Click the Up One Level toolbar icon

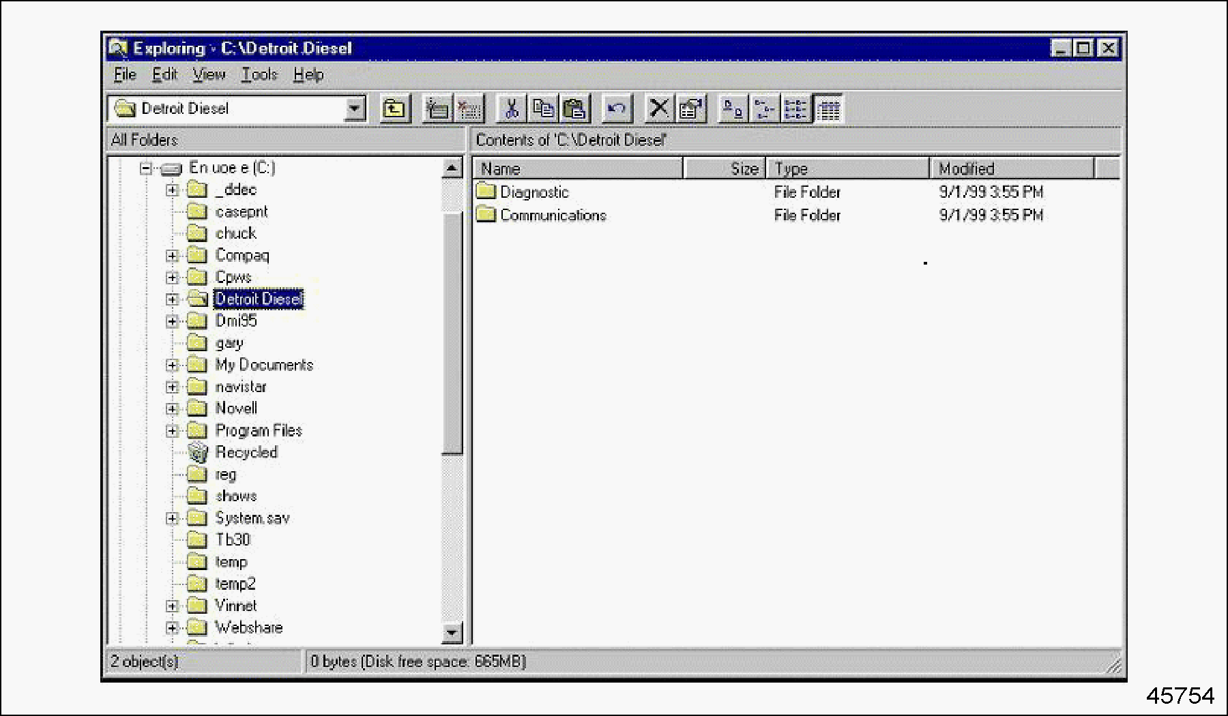(x=394, y=109)
